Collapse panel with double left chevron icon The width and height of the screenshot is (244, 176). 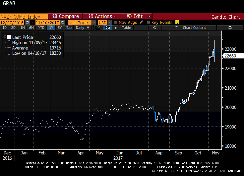tap(154, 28)
